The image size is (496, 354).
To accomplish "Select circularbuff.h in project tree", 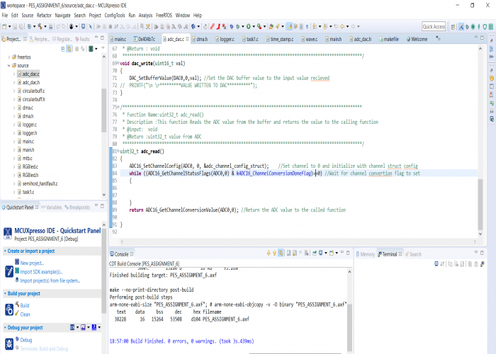I will click(x=33, y=99).
